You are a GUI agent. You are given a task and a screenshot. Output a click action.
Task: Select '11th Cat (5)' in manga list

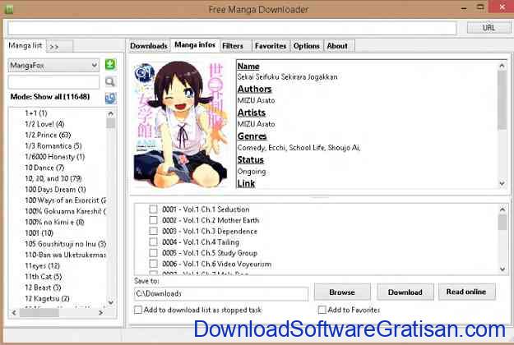coord(44,277)
